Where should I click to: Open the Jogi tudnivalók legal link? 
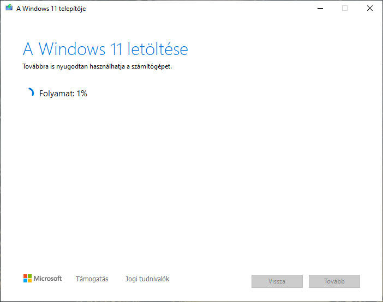(x=147, y=279)
